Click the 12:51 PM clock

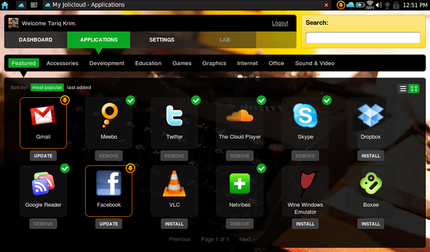415,5
